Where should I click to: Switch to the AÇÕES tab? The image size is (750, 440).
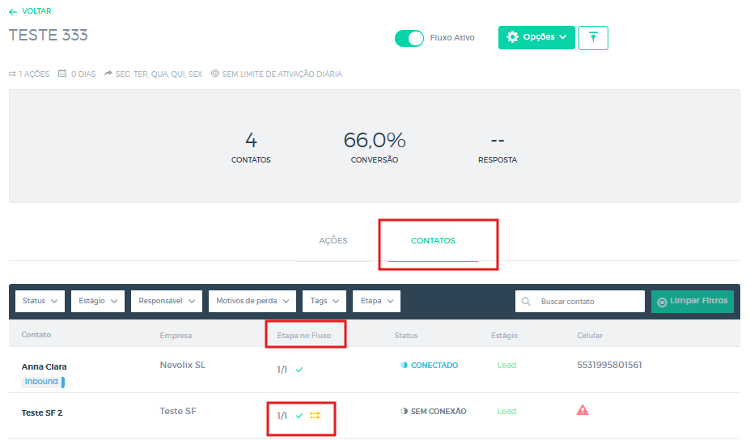[x=333, y=241]
